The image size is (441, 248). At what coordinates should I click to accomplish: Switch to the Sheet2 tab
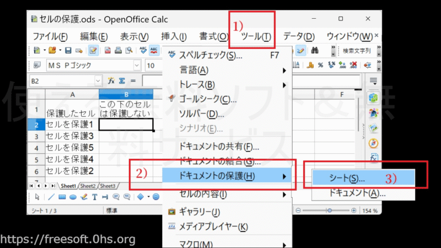pos(88,186)
